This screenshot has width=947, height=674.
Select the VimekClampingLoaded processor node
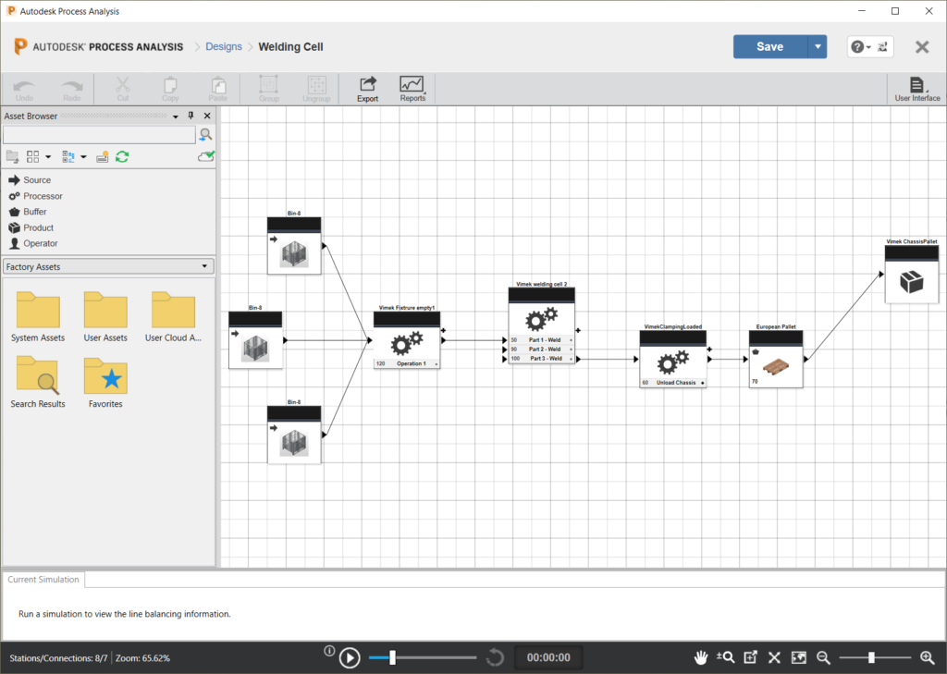(x=673, y=359)
